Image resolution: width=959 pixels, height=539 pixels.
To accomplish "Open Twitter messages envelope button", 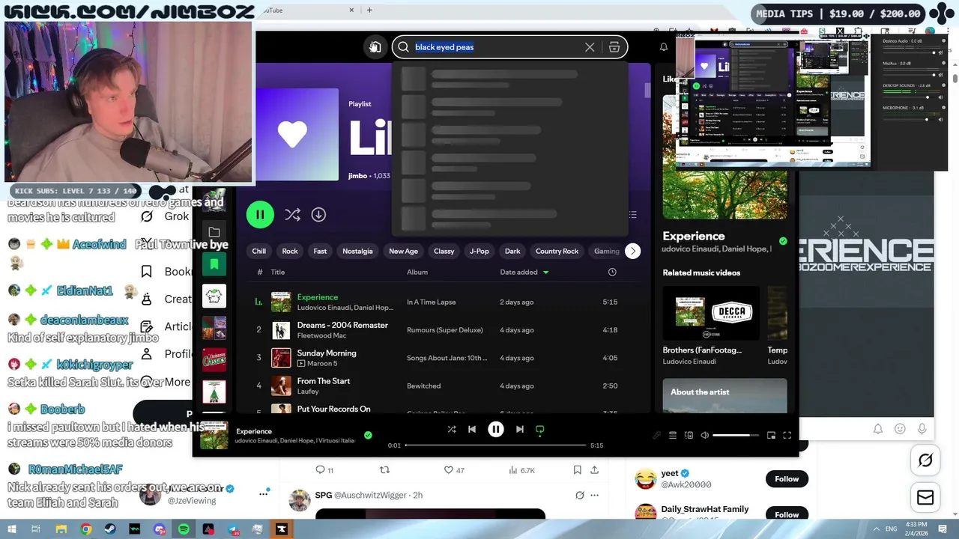I will pos(925,498).
